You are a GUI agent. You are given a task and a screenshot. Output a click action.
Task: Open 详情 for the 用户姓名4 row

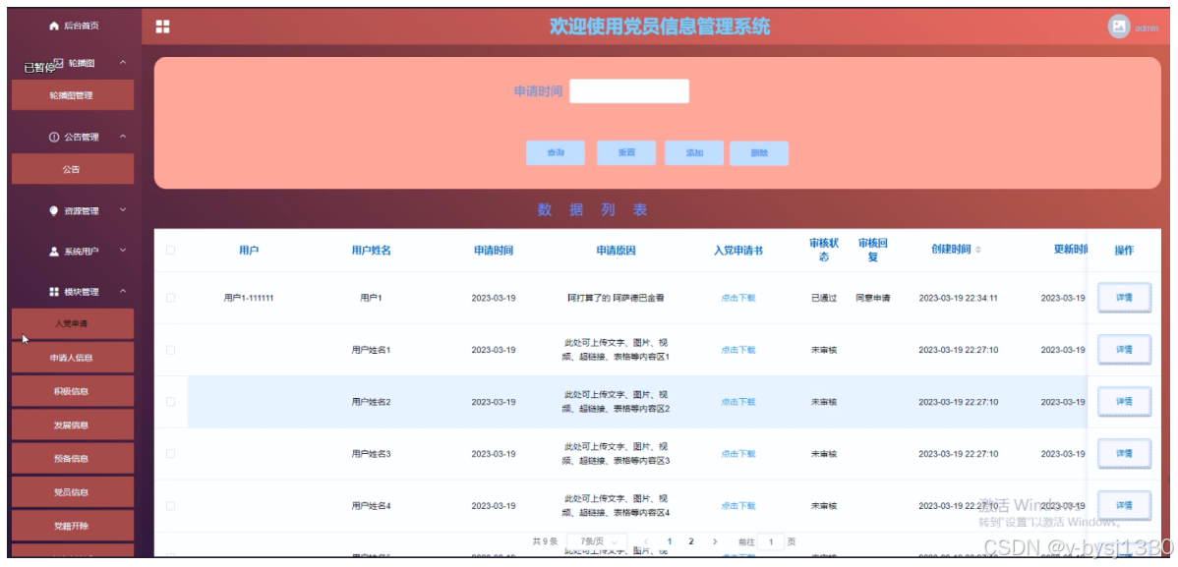(x=1124, y=505)
